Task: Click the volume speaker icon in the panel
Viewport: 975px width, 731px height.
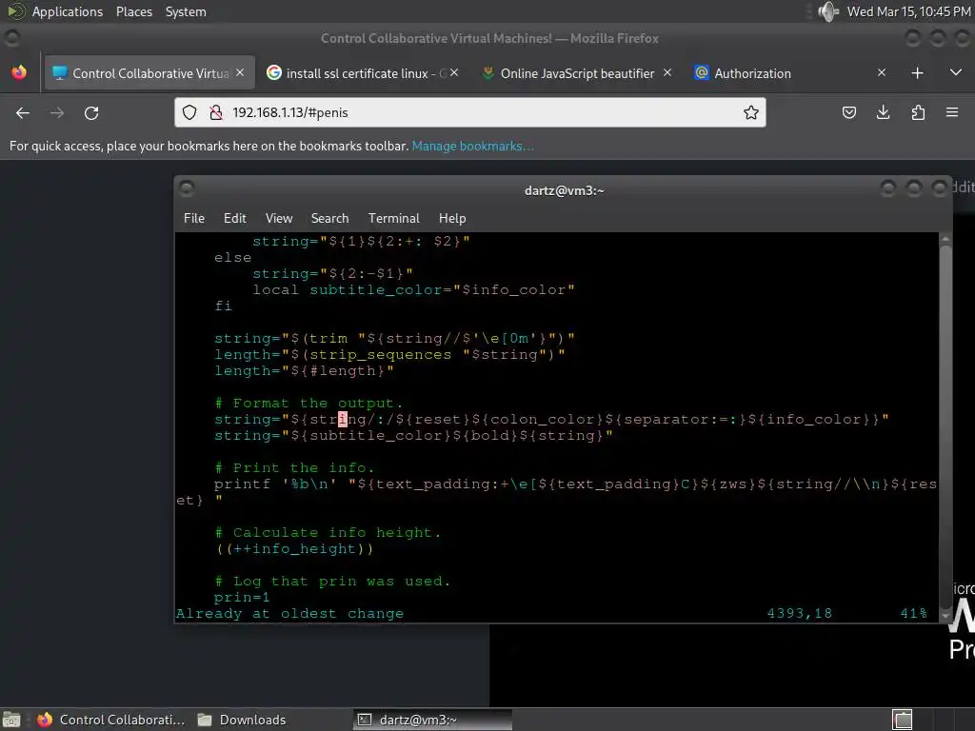Action: coord(827,11)
